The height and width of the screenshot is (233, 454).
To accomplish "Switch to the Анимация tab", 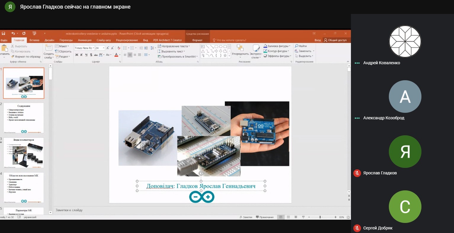I will (x=85, y=40).
